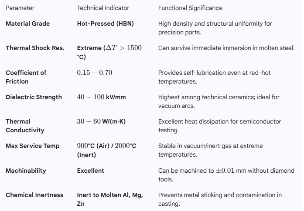Screen dimensions: 304x211
Task: Click the Chemical Inertness label
Action: (34, 195)
